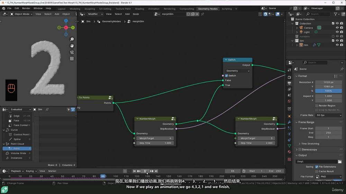Open the Geometry type dropdown on Switch node
The height and width of the screenshot is (194, 346).
[x=237, y=71]
